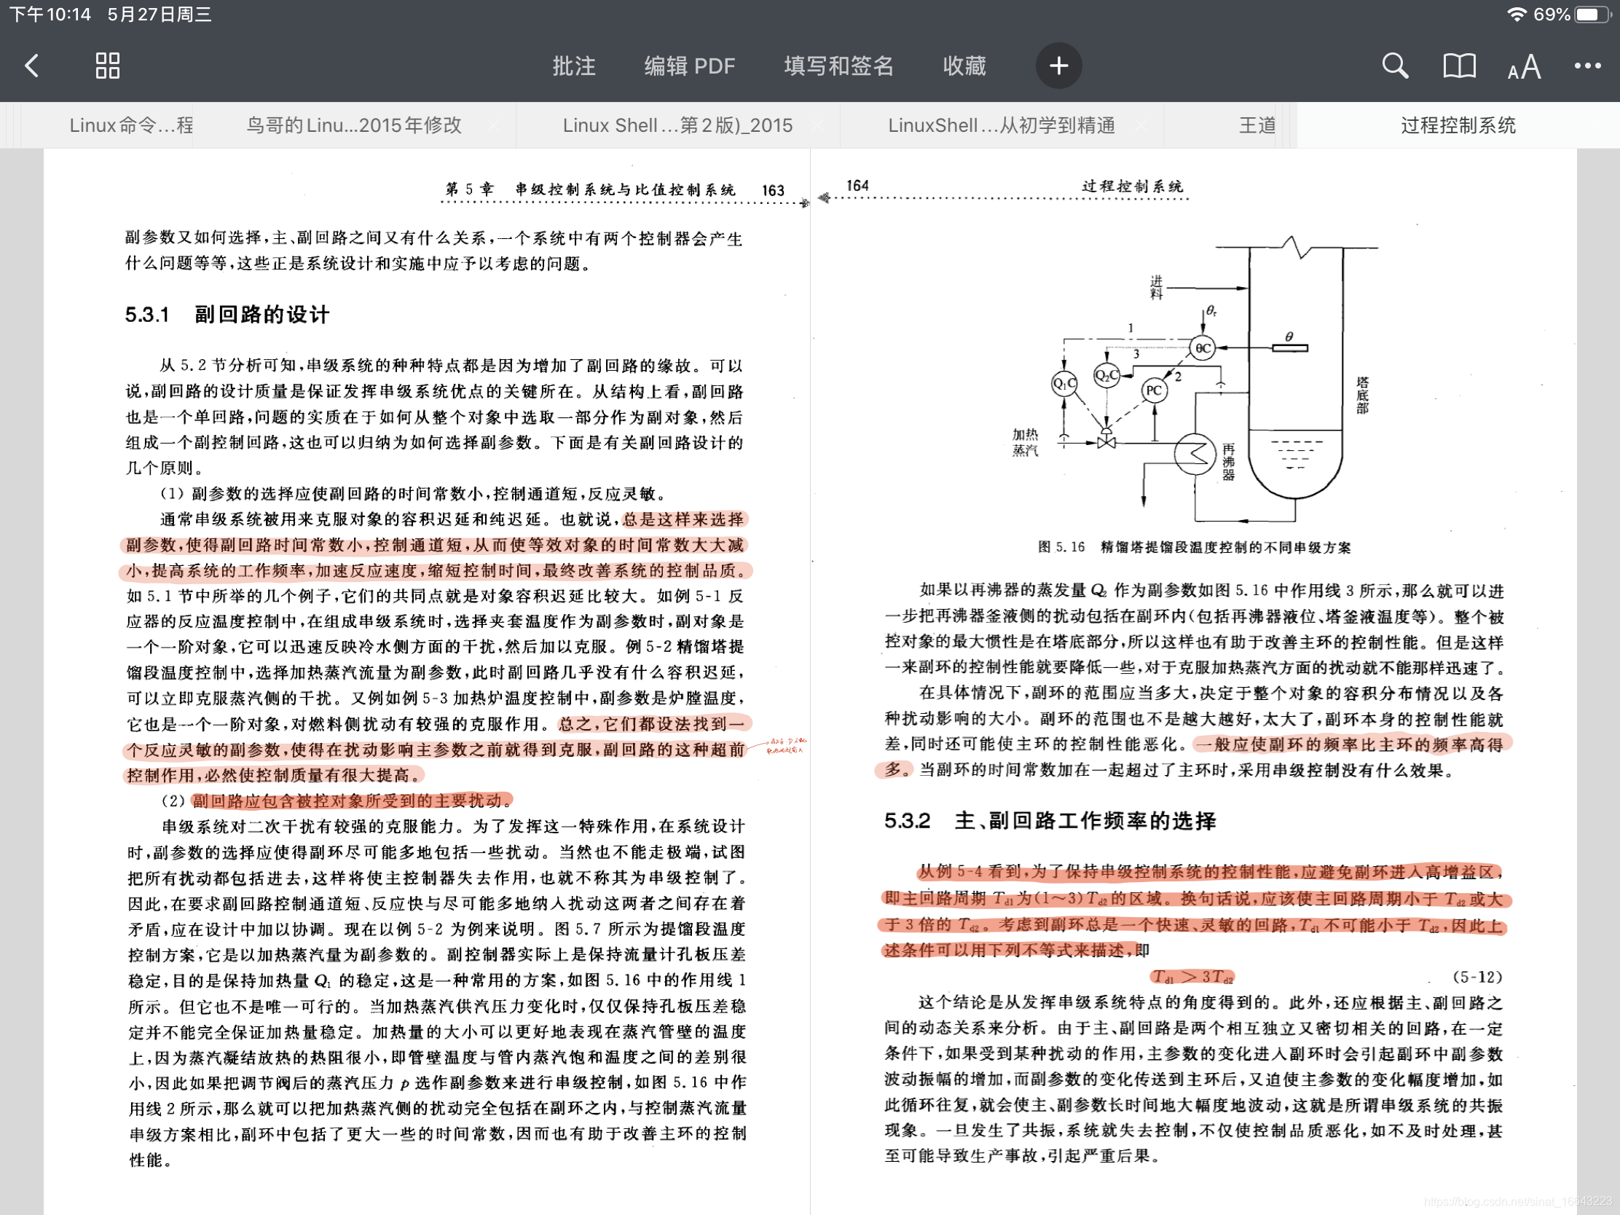Open the Linux Shell…第2版)_2015 tab

tap(677, 125)
